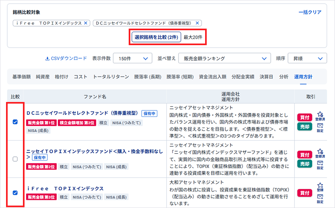Switch to the トータルリターン tab
This screenshot has width=335, height=208.
coord(111,77)
